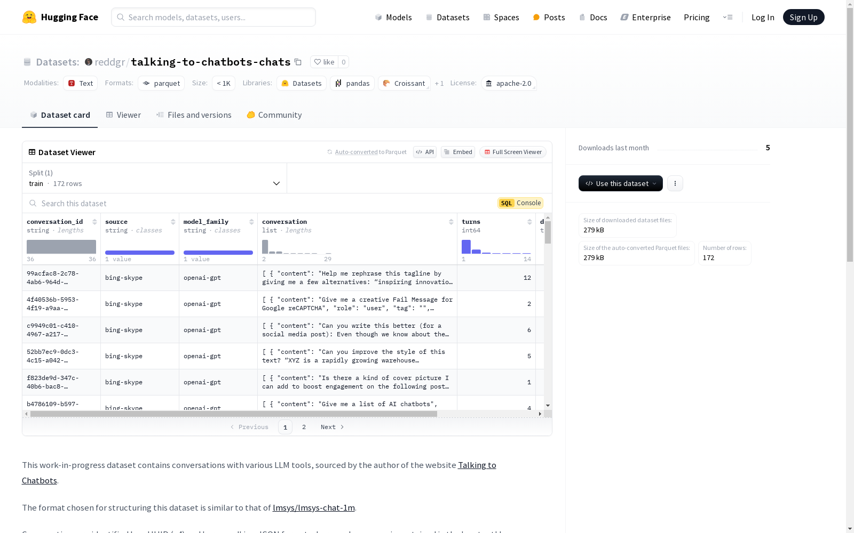
Task: Click the table scroll down arrow
Action: tap(548, 406)
